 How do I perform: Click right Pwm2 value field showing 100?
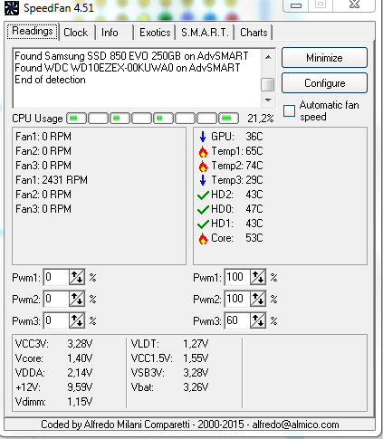[x=237, y=299]
